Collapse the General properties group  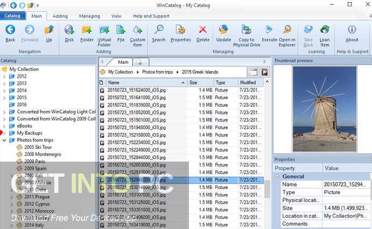pos(277,177)
